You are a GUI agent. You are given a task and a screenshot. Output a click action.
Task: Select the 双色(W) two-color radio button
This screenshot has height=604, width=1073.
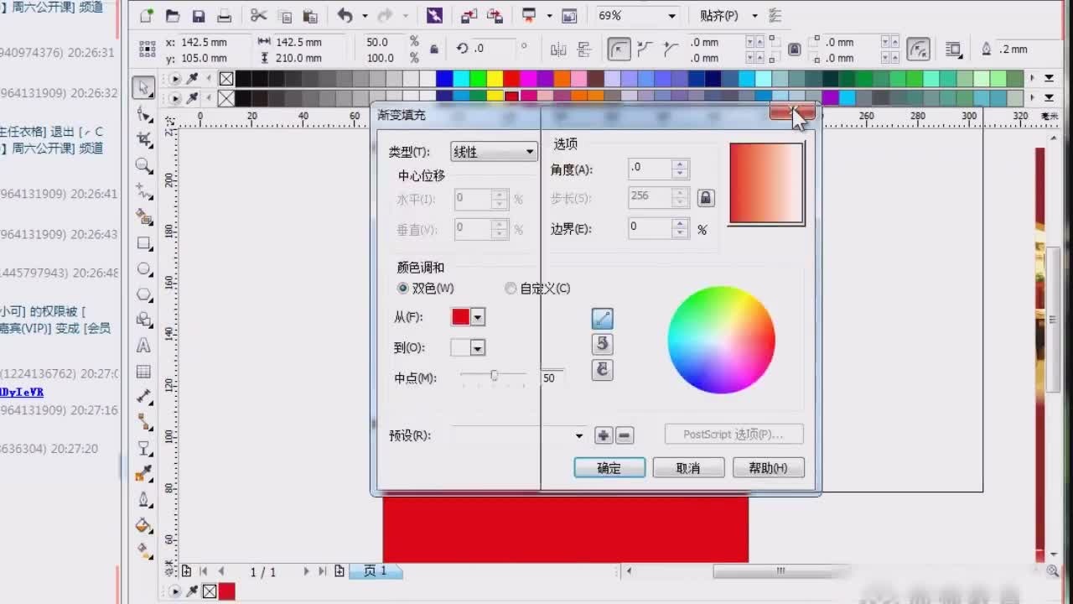403,289
